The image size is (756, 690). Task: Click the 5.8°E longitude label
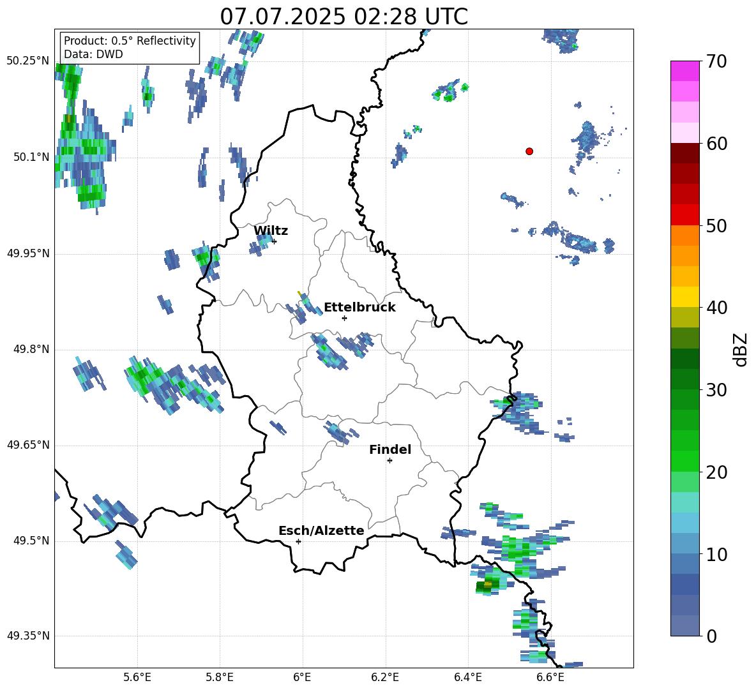coord(220,677)
